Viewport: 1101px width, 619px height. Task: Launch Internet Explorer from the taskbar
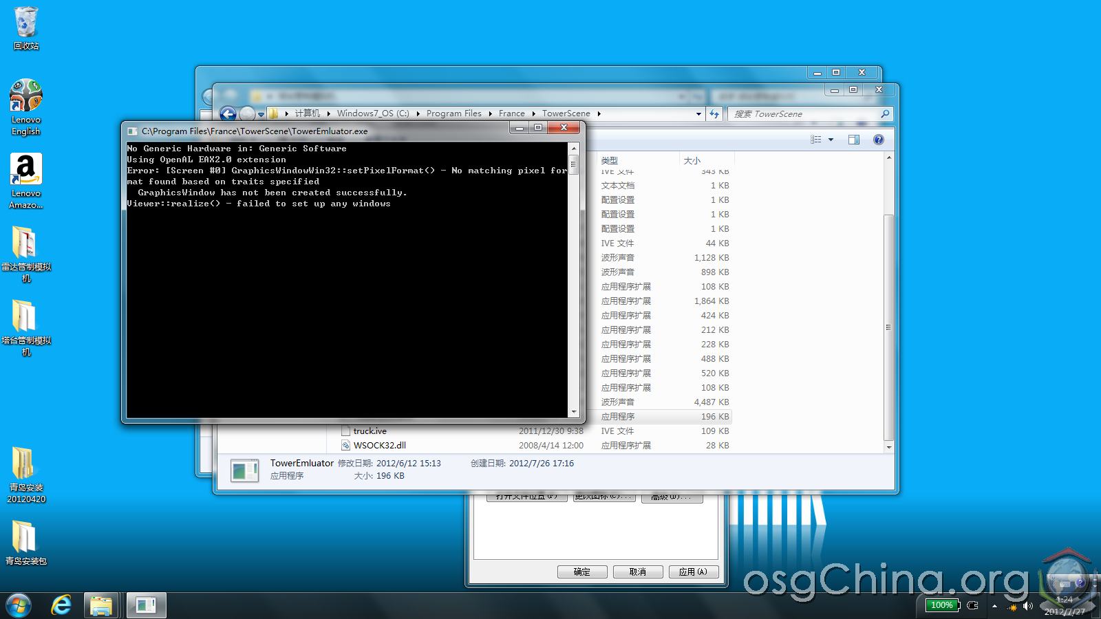pos(61,606)
